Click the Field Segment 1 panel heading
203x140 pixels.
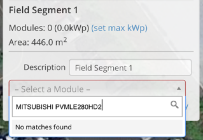43,10
